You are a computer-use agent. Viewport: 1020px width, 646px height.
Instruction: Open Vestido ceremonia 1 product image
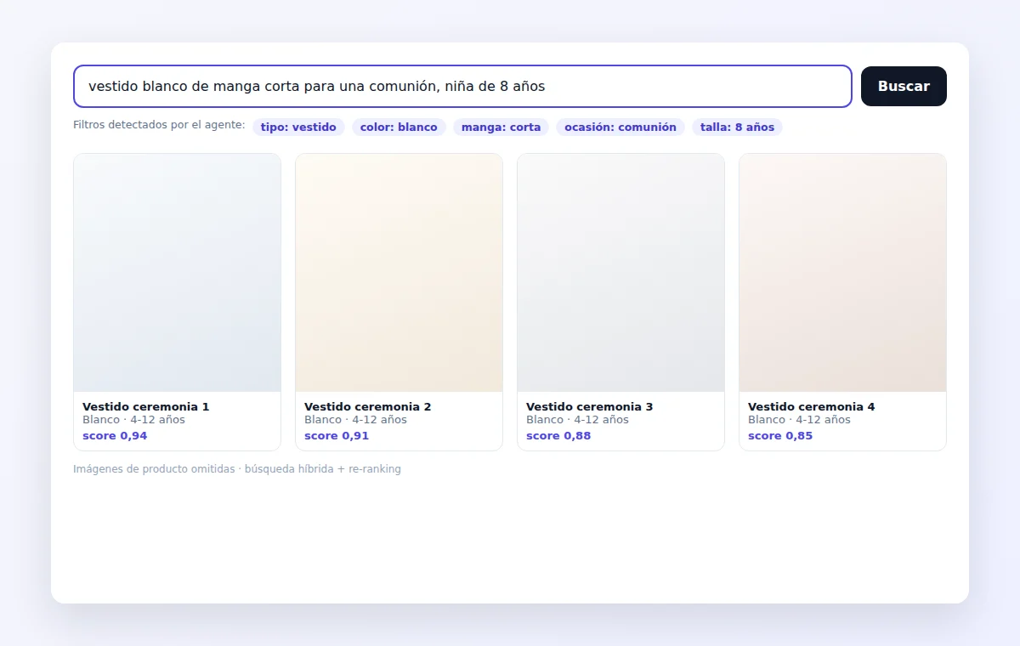[x=177, y=273]
